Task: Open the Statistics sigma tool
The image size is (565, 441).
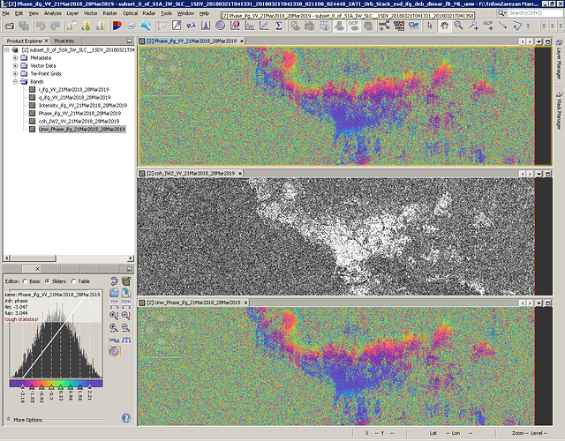Action: click(279, 26)
